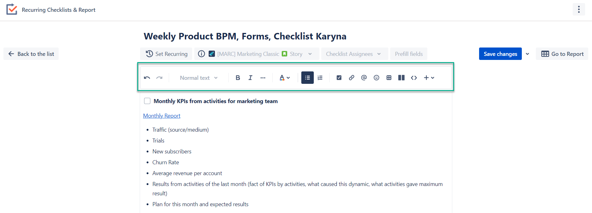Go back to the list
592x213 pixels.
[x=31, y=54]
